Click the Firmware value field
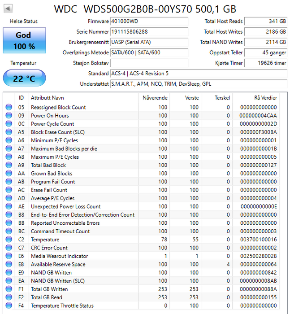 149,22
